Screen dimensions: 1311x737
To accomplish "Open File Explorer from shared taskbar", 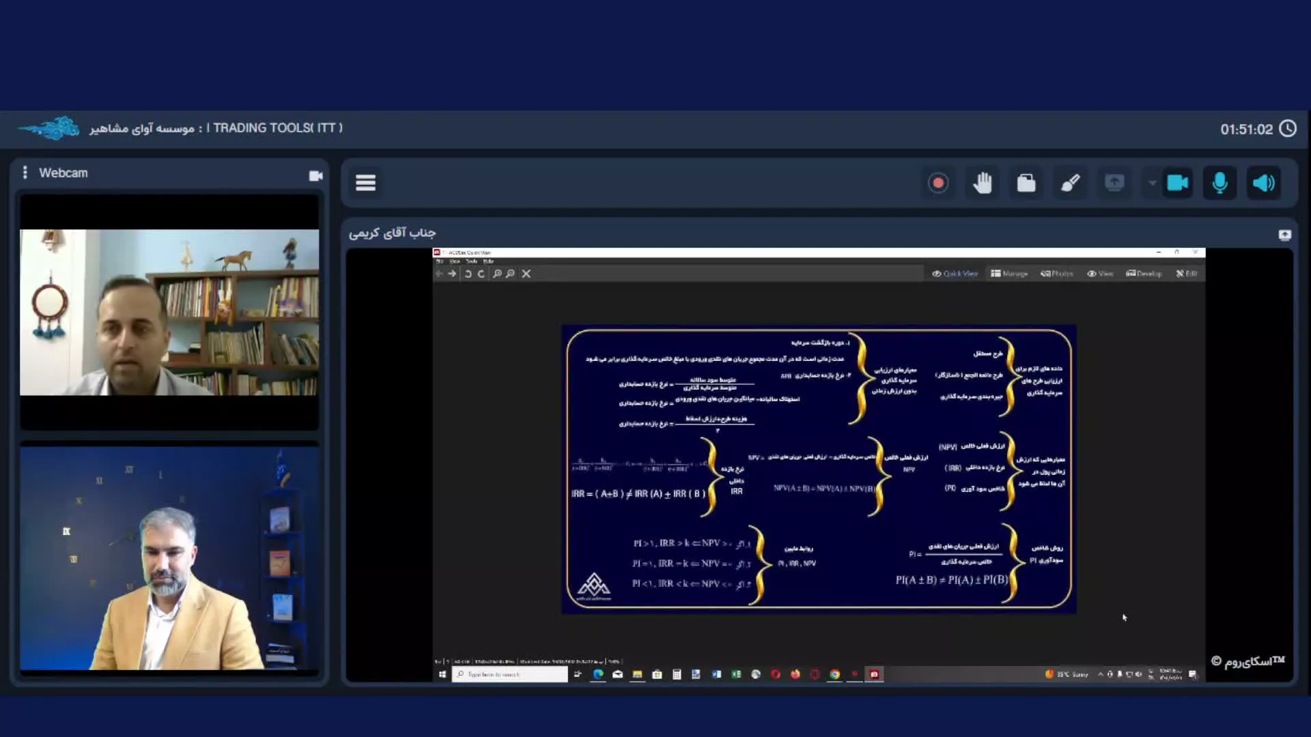I will click(637, 674).
